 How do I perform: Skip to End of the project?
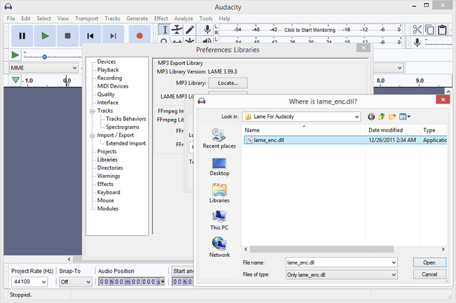point(113,36)
